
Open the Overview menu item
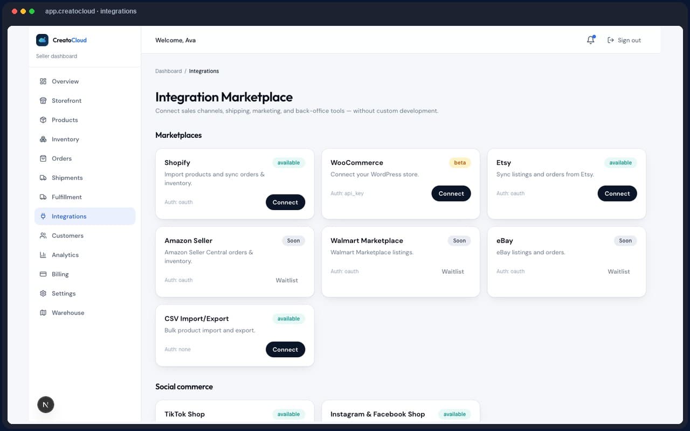[85, 81]
